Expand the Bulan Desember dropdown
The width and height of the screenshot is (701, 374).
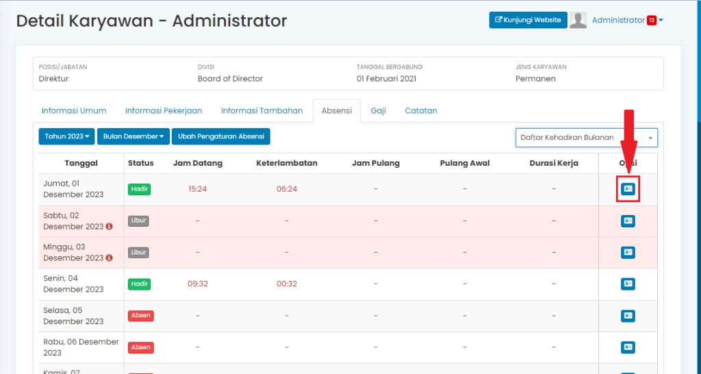point(133,136)
